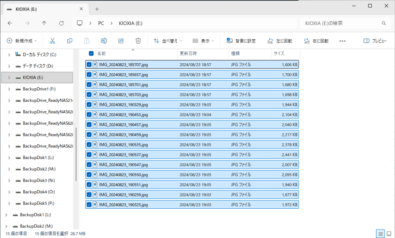Expand the ローカル ディスク (C:) tree node
Image resolution: width=395 pixels, height=238 pixels.
tap(9, 55)
